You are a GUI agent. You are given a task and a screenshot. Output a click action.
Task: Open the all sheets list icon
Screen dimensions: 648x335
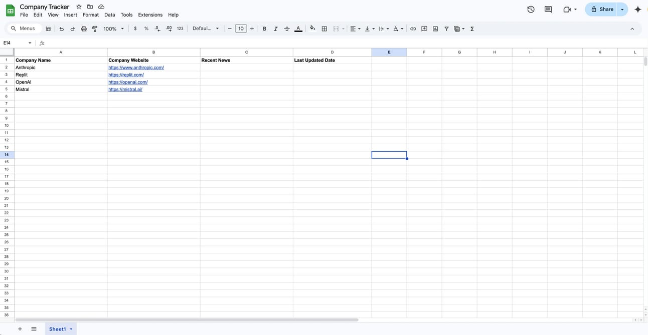coord(34,329)
